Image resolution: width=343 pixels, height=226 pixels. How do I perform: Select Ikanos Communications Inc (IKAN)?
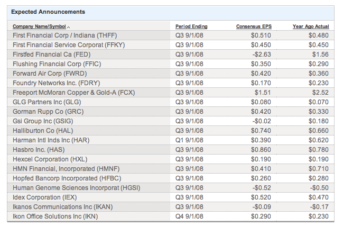[x=62, y=206]
